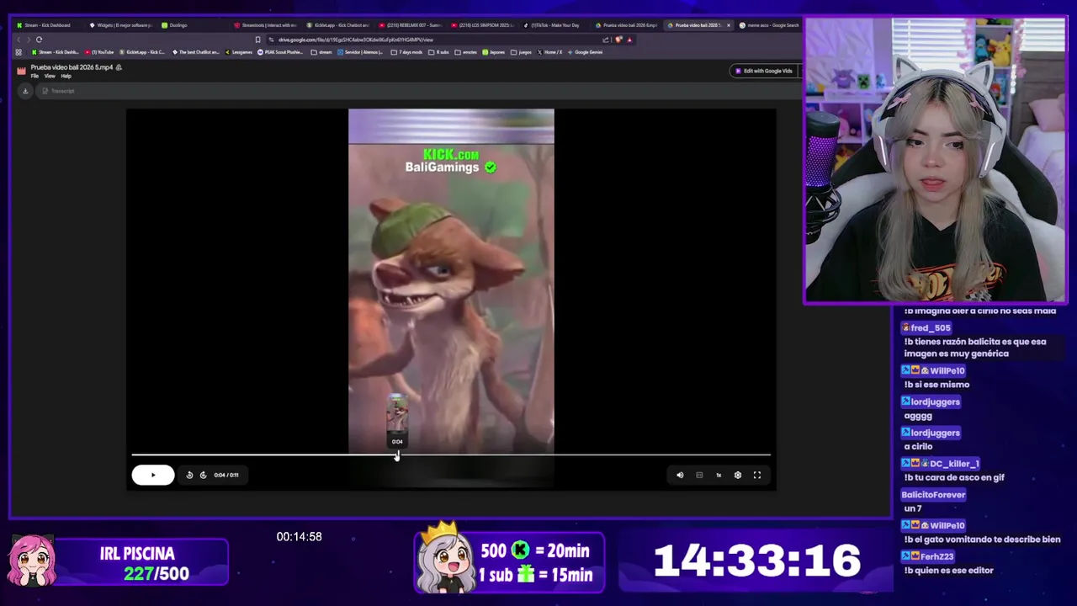Play the Drive video
The height and width of the screenshot is (606, 1077).
tap(152, 475)
